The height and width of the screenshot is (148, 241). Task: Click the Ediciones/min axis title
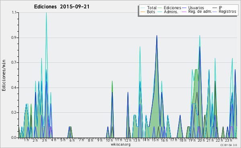click(x=4, y=75)
